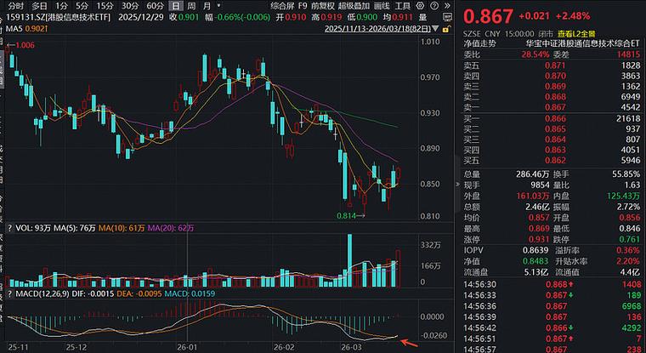Open MACD indicator help question mark

(x=9, y=293)
